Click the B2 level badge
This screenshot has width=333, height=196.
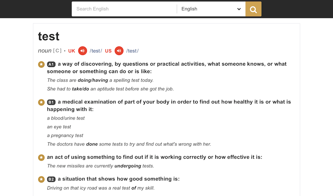pyautogui.click(x=51, y=179)
